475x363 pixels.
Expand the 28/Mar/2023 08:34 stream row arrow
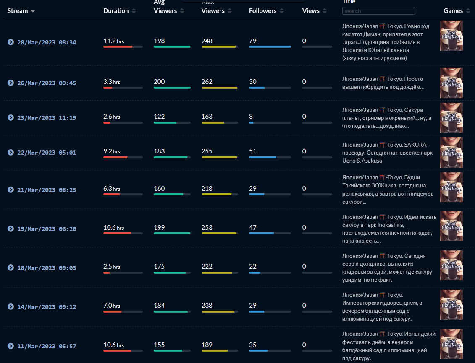pos(10,42)
